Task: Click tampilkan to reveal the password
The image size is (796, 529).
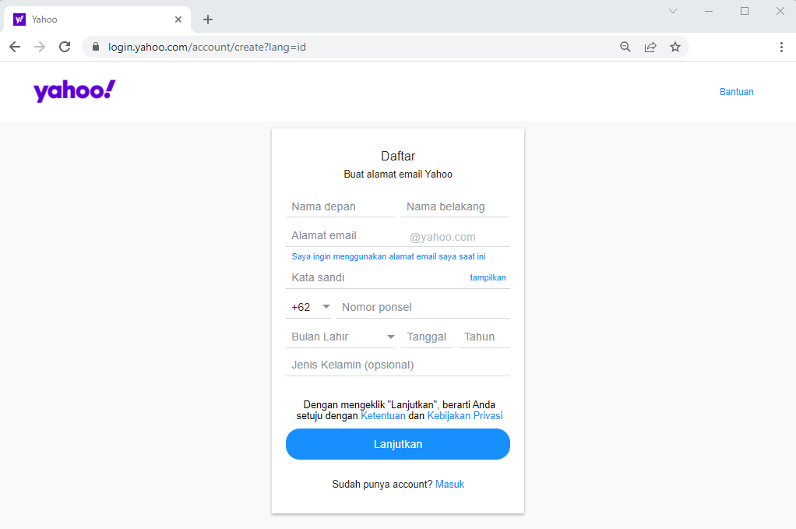Action: tap(488, 277)
